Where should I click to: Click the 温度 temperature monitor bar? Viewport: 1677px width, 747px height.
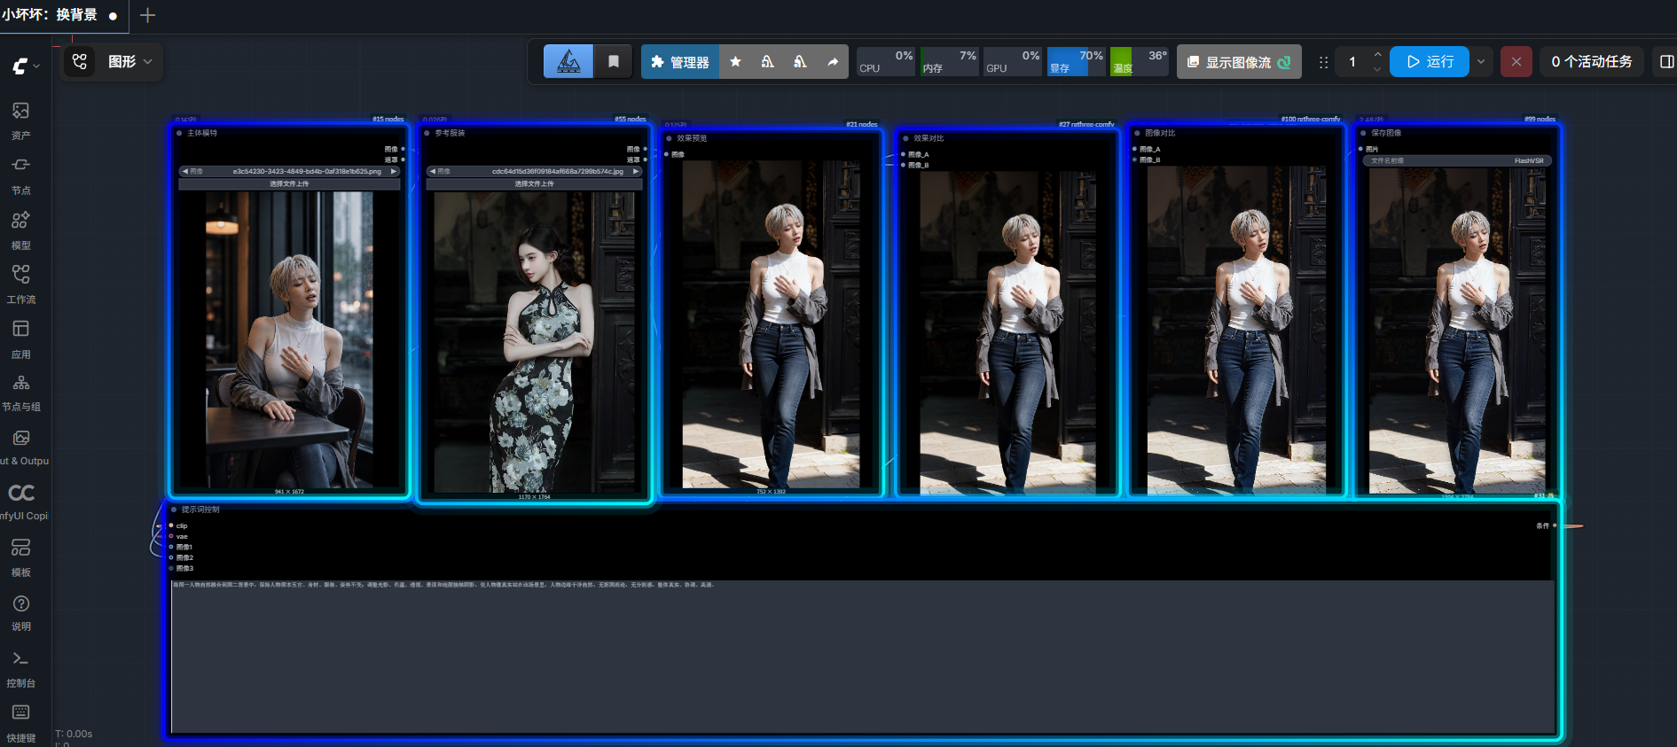click(x=1140, y=62)
